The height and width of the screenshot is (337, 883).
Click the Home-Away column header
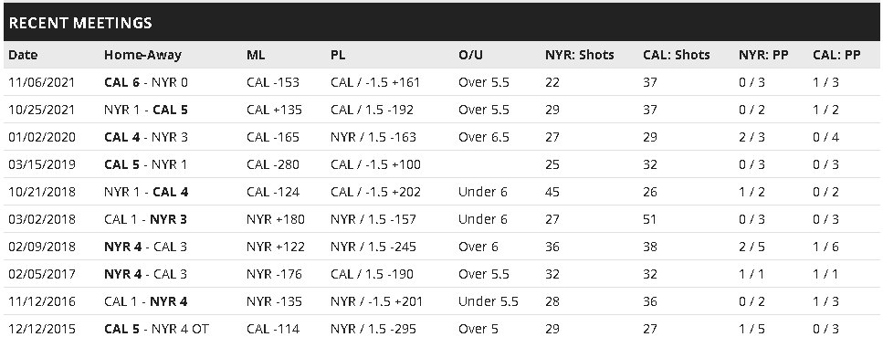[x=142, y=55]
